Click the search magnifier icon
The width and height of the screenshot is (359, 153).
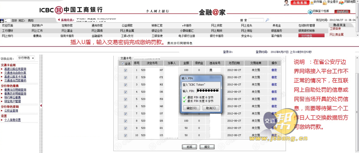pos(267,20)
